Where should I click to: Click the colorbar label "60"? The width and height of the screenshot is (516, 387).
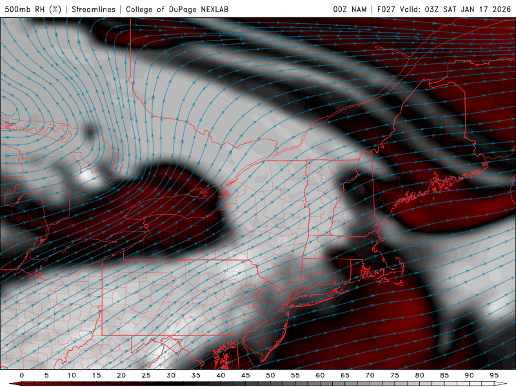(320, 375)
